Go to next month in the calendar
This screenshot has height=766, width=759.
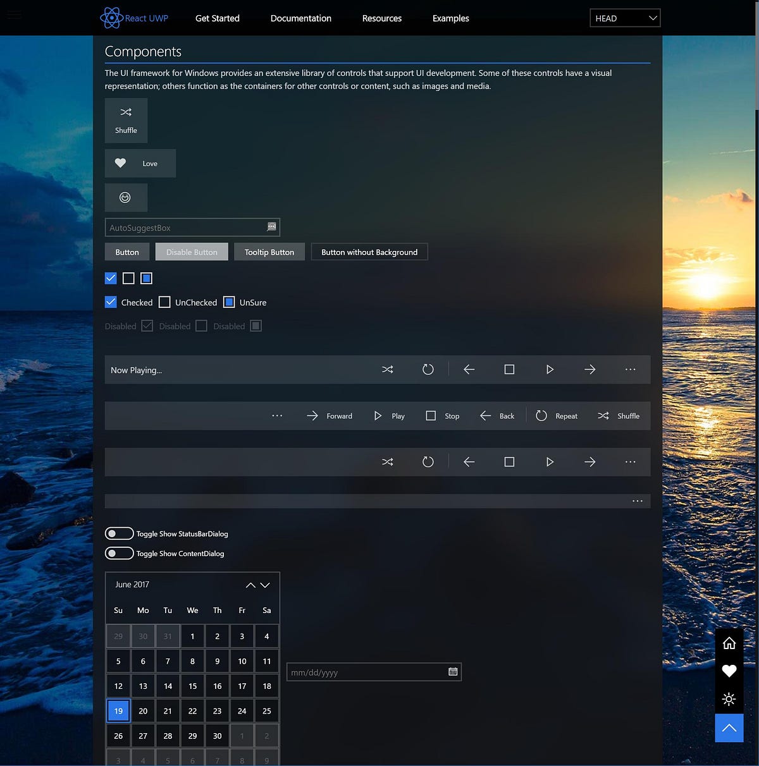(264, 585)
